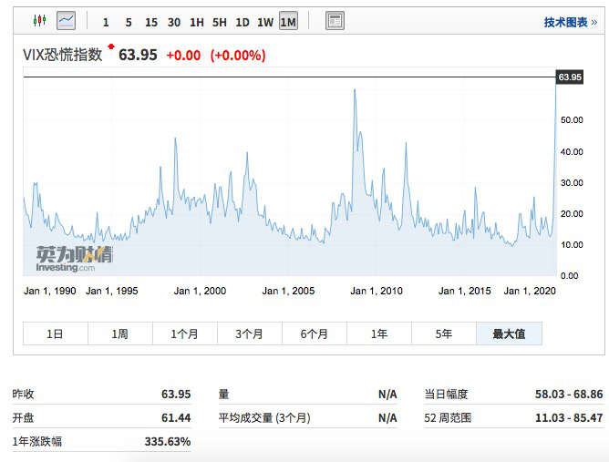Open the news panel icon in toolbar

click(x=335, y=21)
